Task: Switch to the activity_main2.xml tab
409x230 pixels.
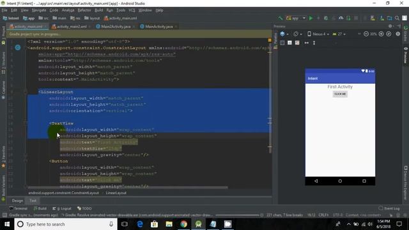Action: pyautogui.click(x=70, y=27)
